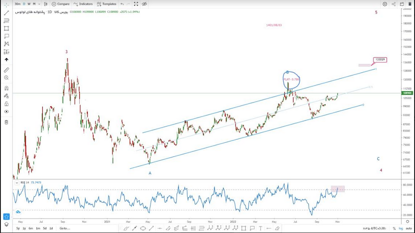Viewport: 415px width, 233px height.
Task: Select the crosshair cursor tool
Action: tap(7, 4)
